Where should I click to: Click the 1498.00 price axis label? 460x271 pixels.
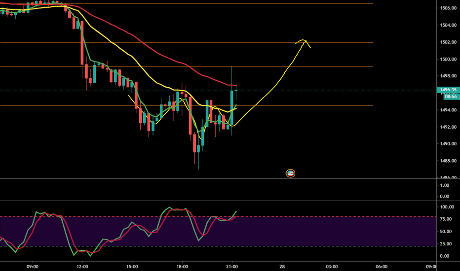click(448, 76)
